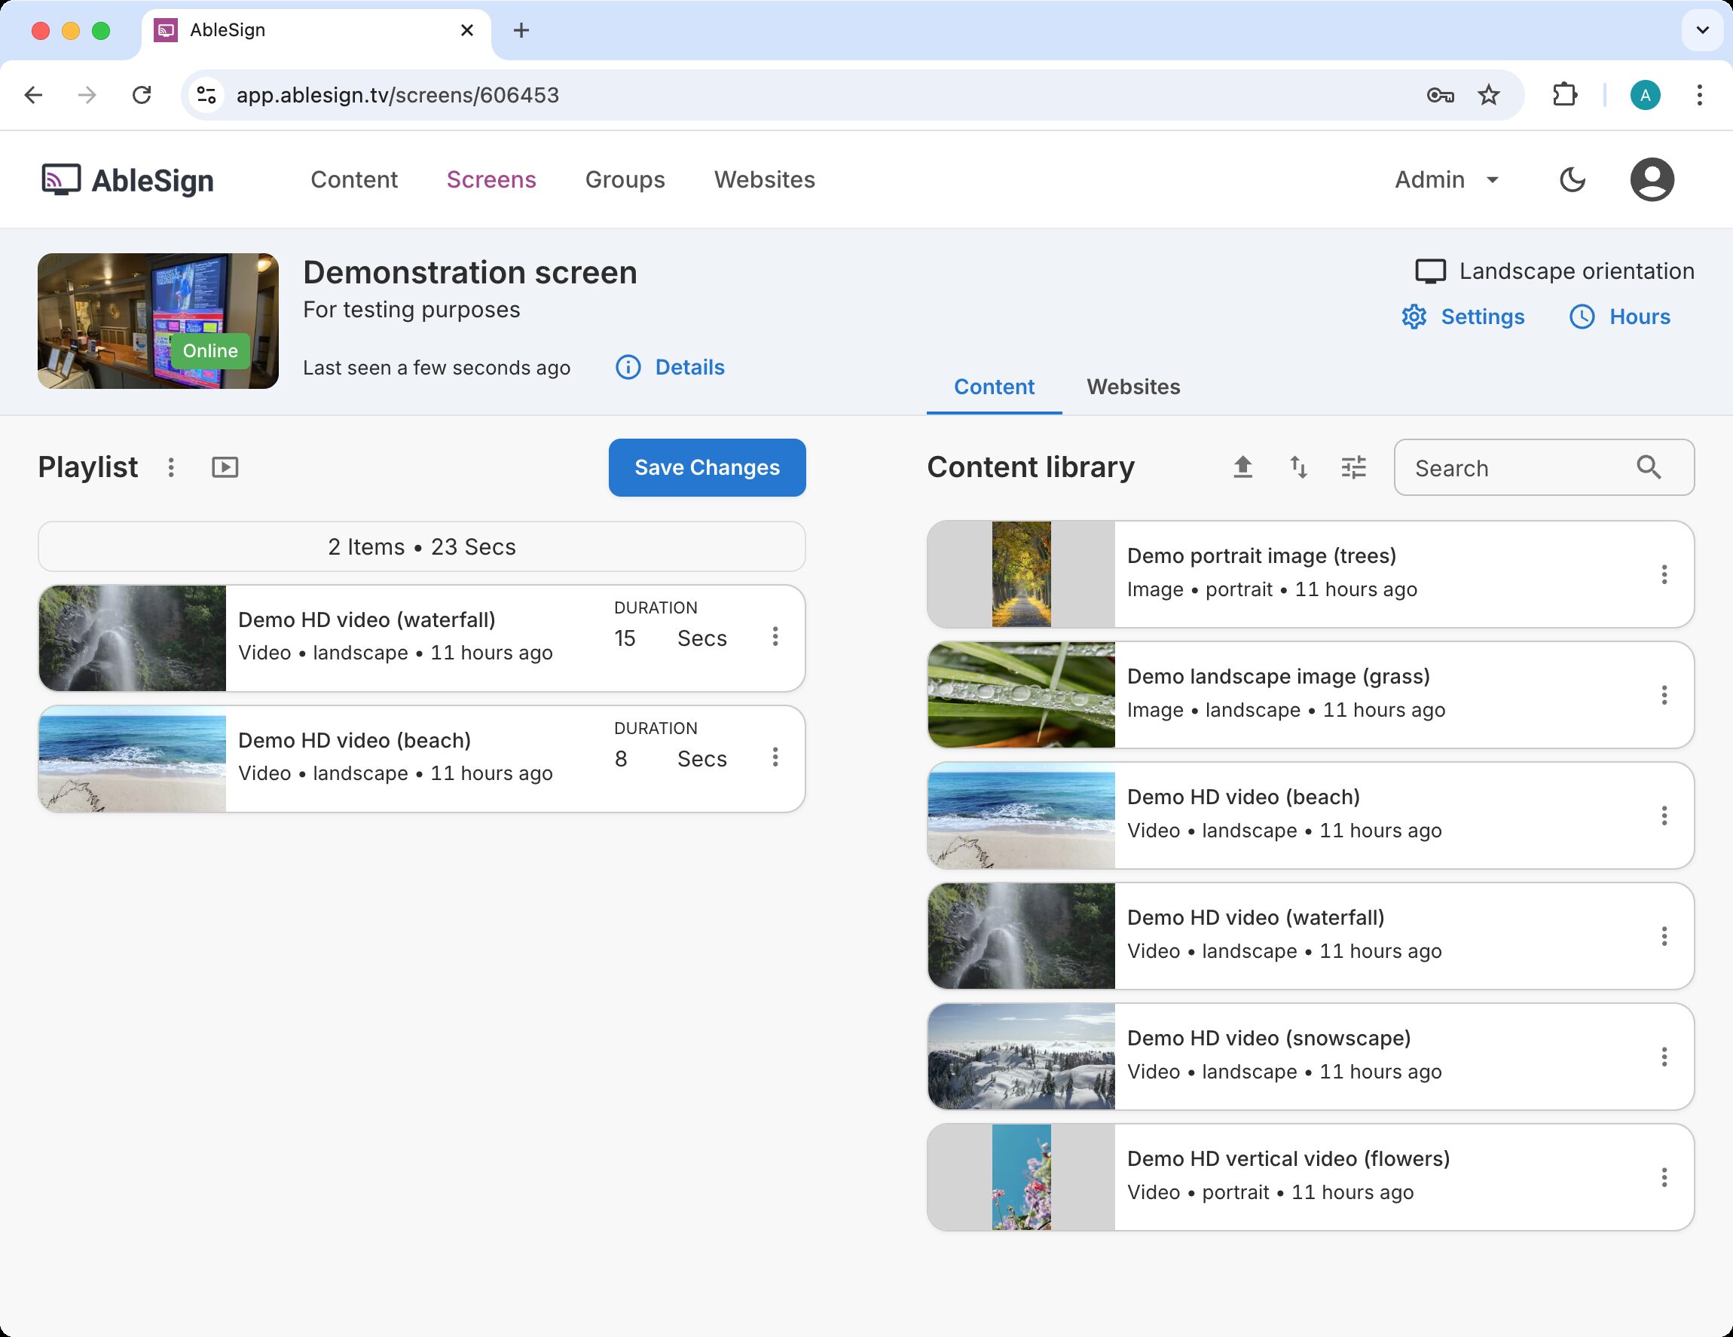This screenshot has height=1337, width=1733.
Task: Open the browser extensions puzzle icon
Action: [x=1564, y=95]
